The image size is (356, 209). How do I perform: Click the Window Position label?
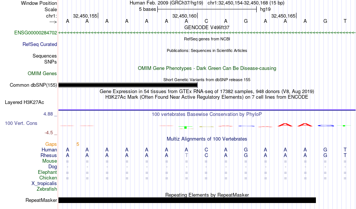pos(39,3)
